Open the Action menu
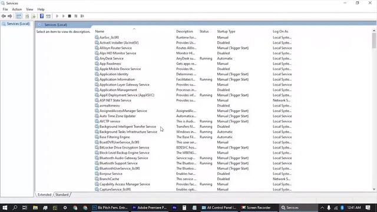 coord(17,9)
